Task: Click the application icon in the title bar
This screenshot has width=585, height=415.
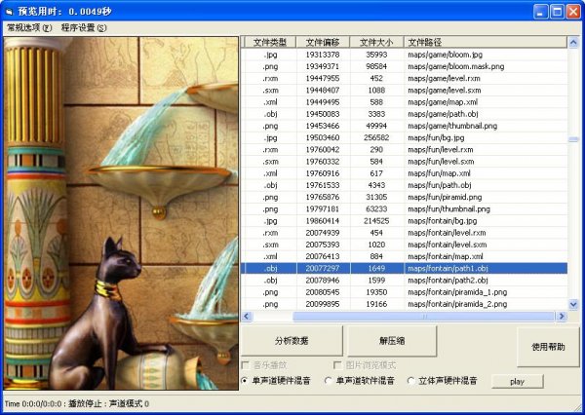Action: [10, 11]
